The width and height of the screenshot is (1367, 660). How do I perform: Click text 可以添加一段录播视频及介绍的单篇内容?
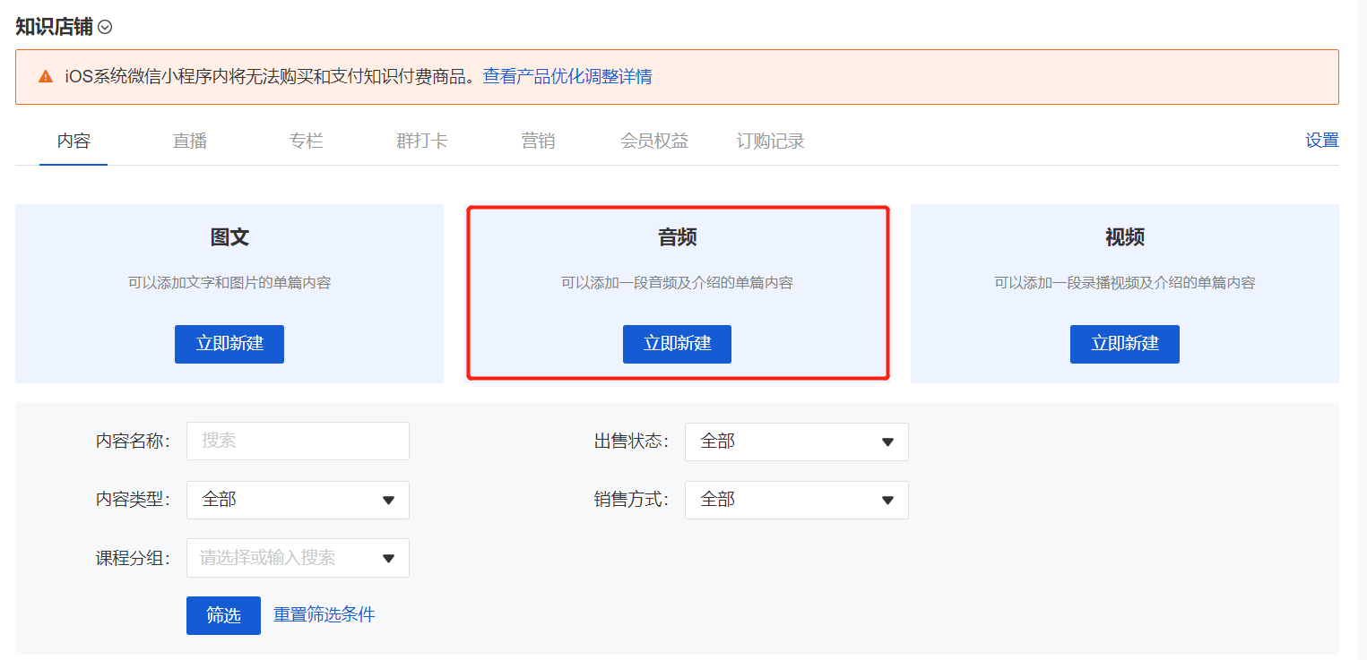(1125, 283)
